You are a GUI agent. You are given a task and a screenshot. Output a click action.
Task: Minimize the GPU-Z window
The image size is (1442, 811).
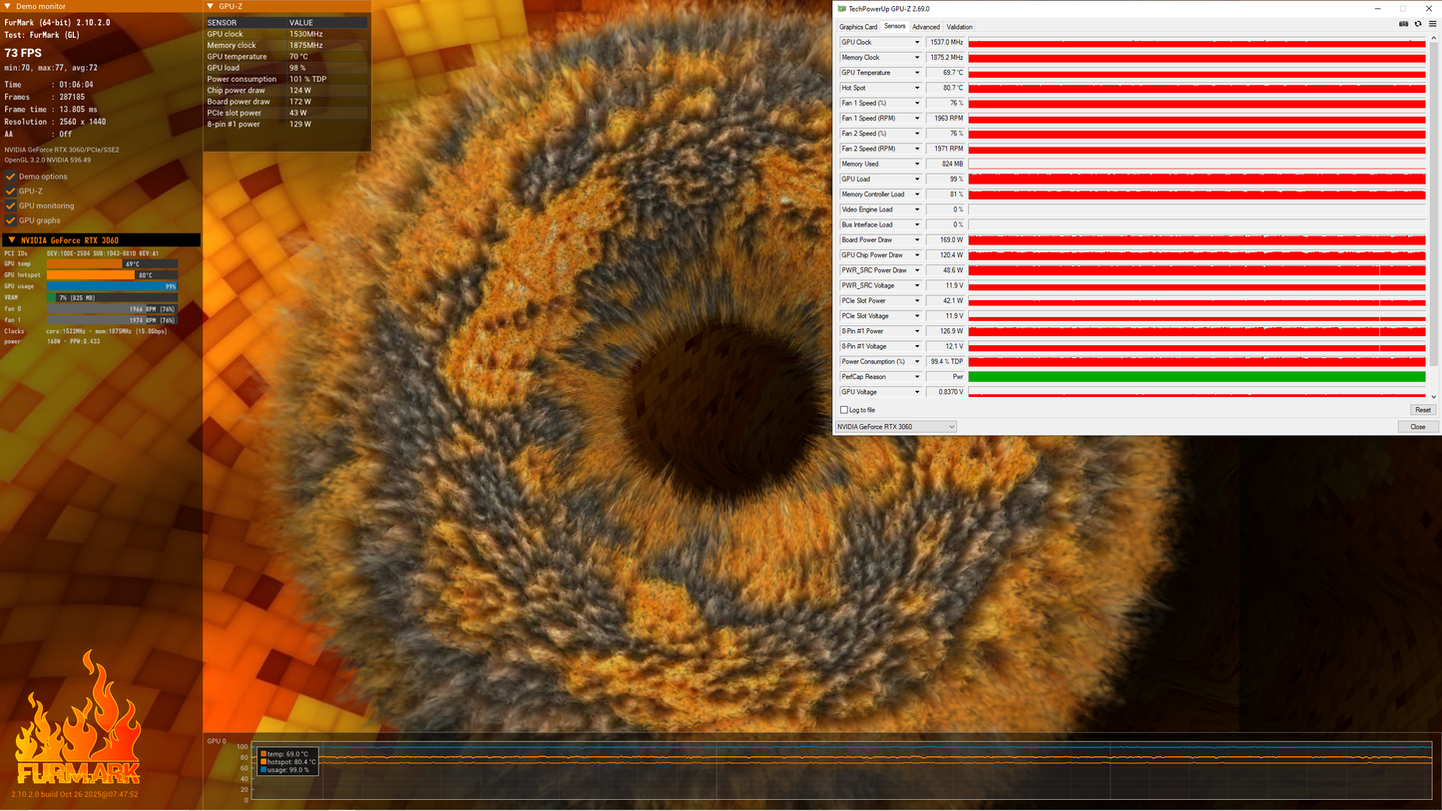pyautogui.click(x=1377, y=9)
